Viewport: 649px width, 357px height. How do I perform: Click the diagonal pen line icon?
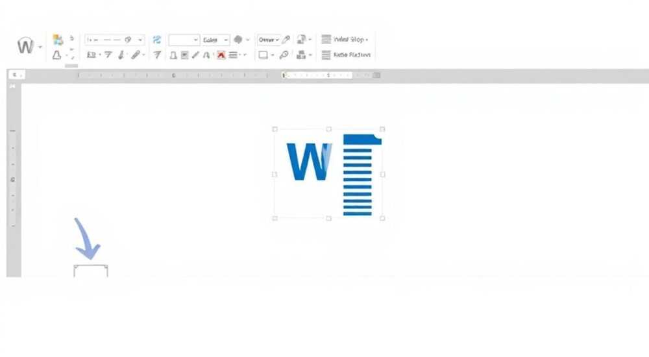195,55
